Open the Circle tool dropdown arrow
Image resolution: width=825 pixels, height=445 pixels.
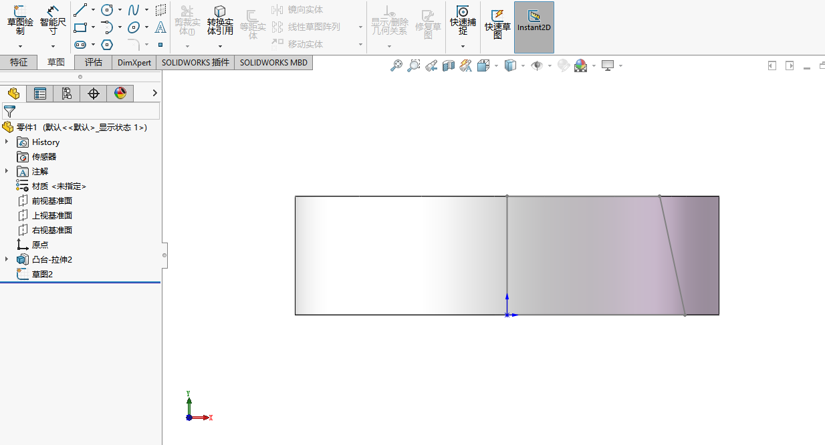[120, 10]
